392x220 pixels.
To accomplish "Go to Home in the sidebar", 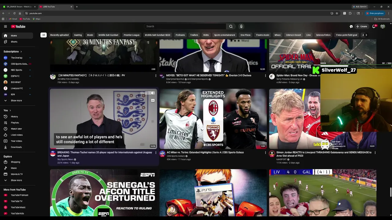I will (x=18, y=35).
